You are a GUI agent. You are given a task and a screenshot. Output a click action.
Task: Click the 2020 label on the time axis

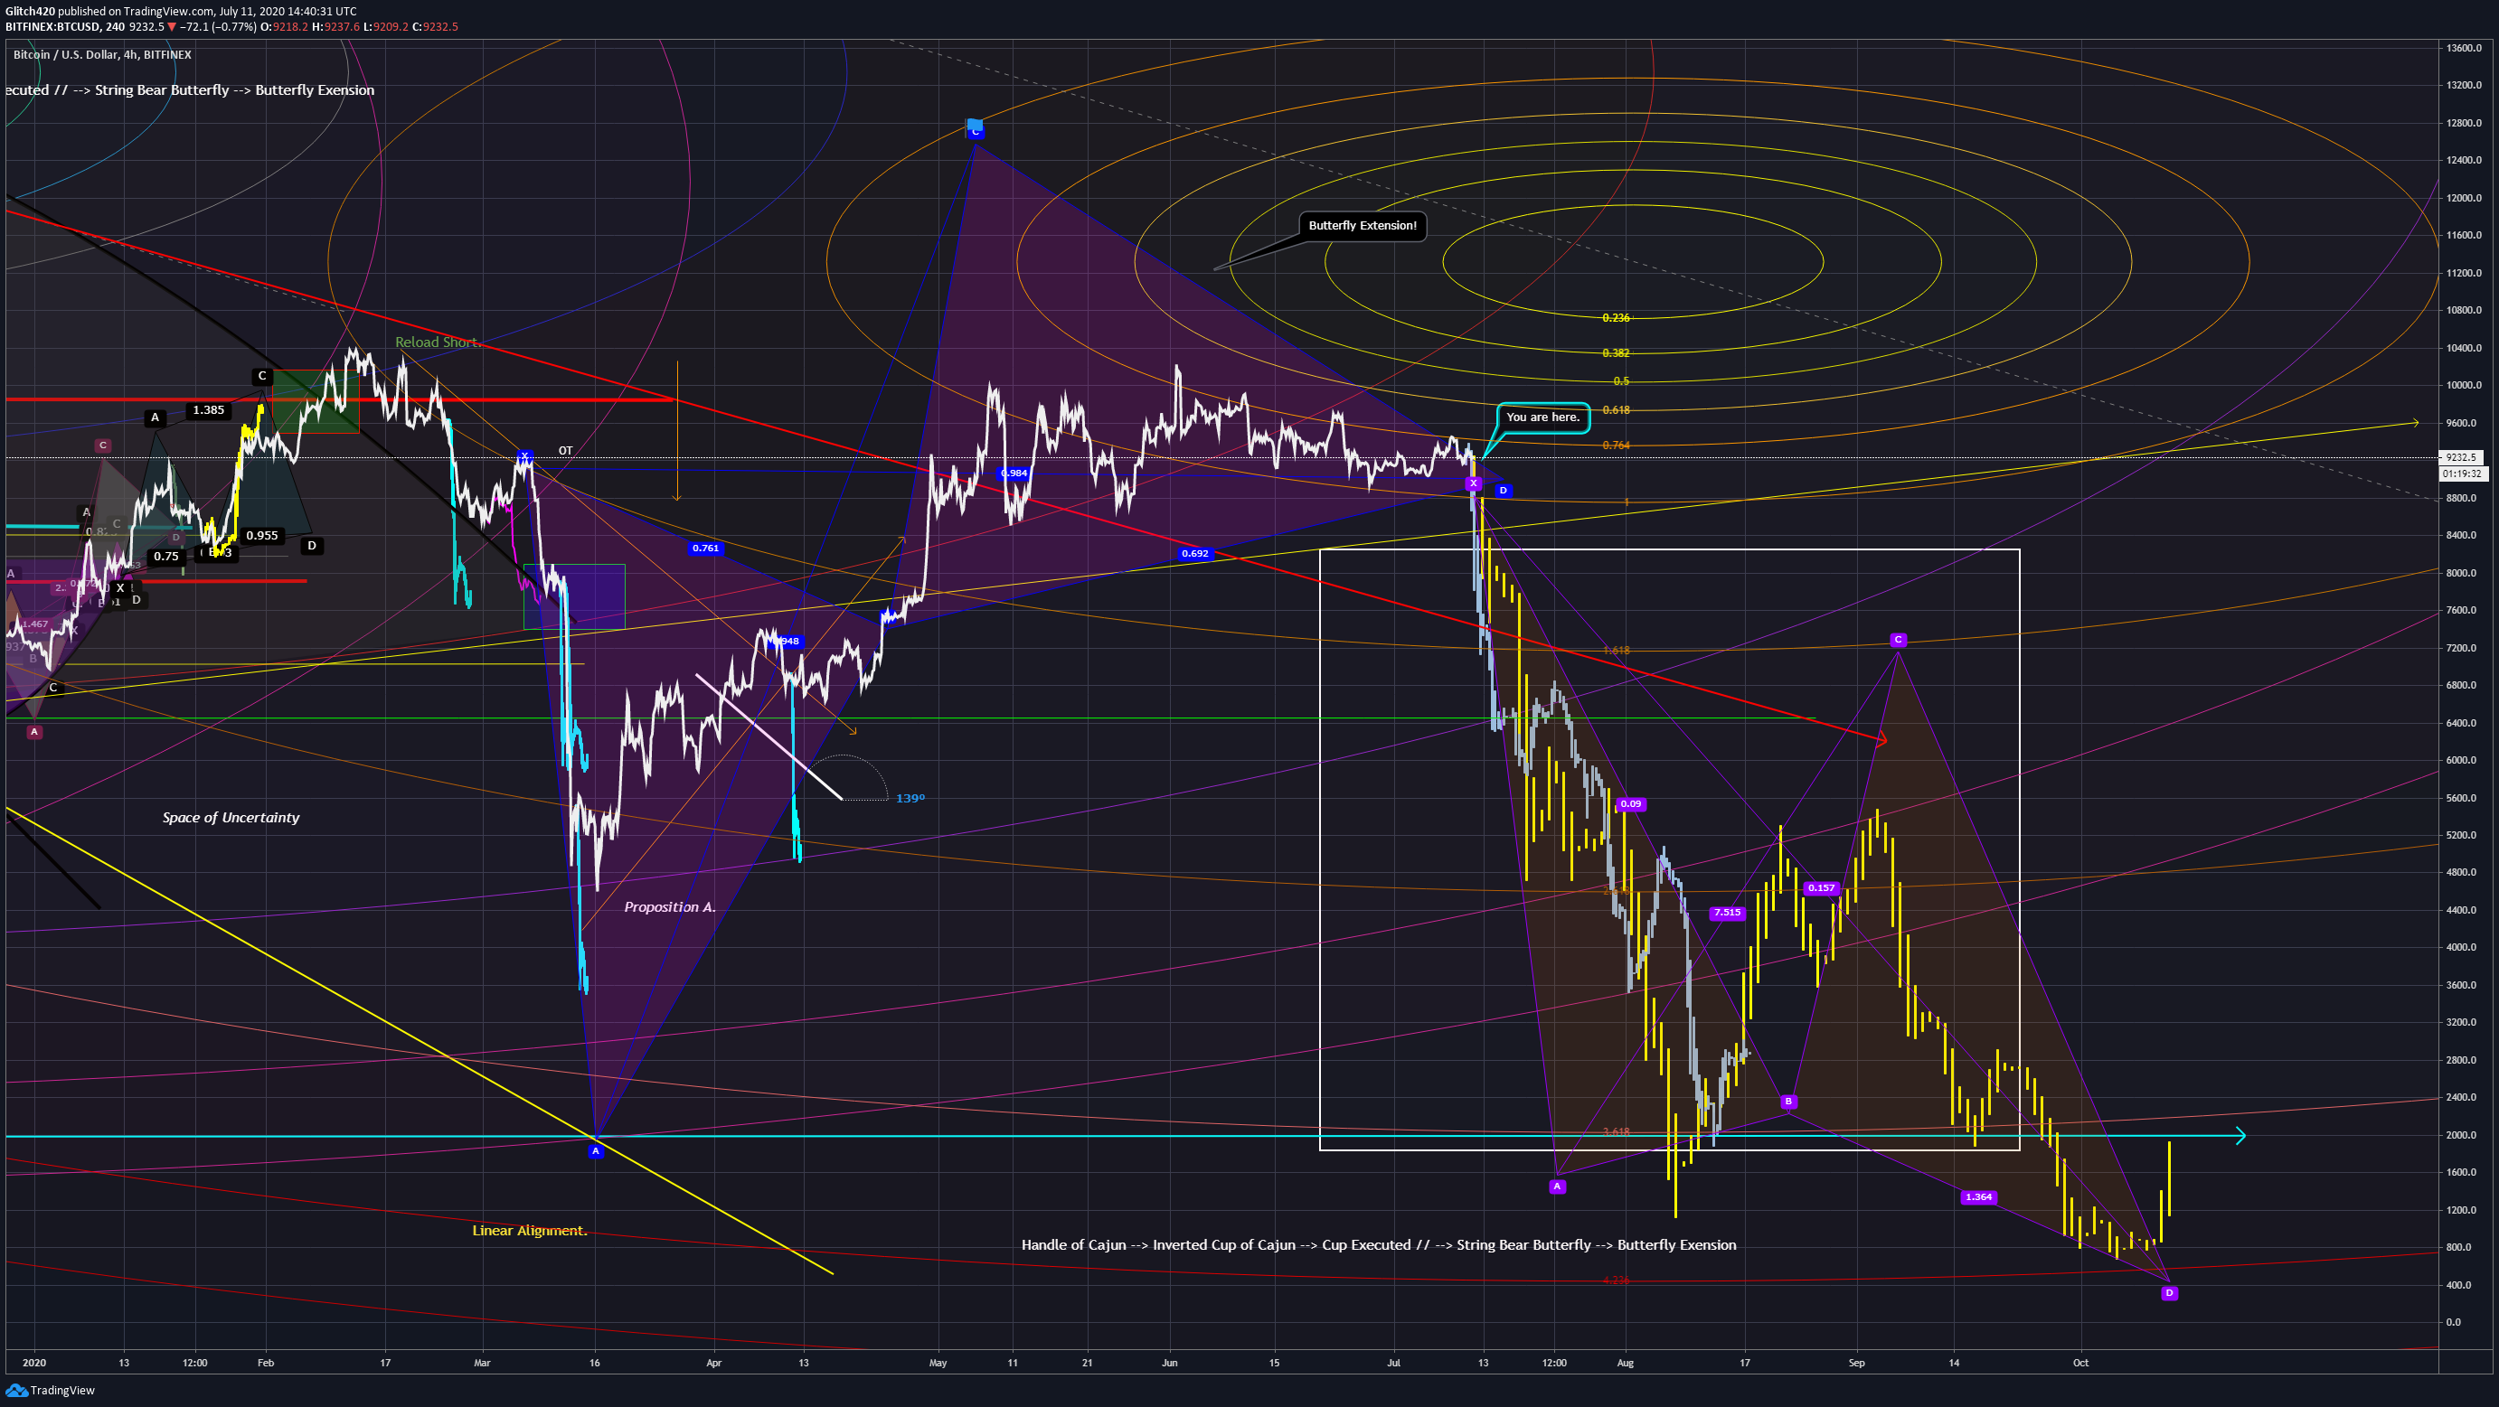tap(34, 1363)
